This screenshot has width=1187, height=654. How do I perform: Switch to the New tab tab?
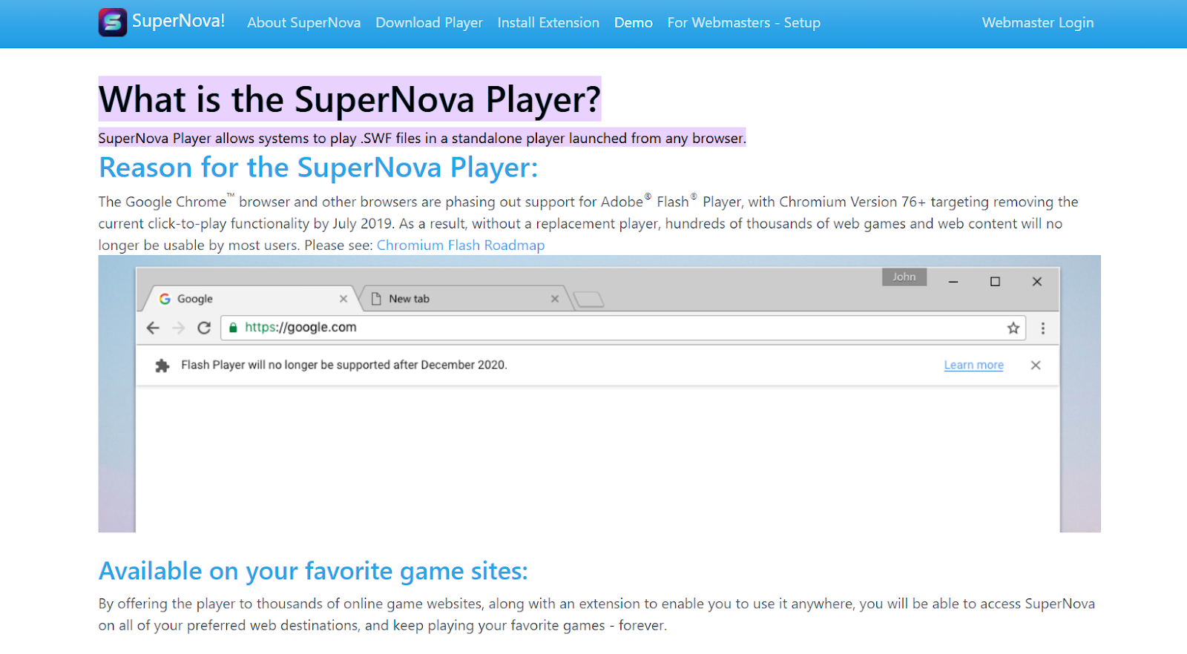464,299
